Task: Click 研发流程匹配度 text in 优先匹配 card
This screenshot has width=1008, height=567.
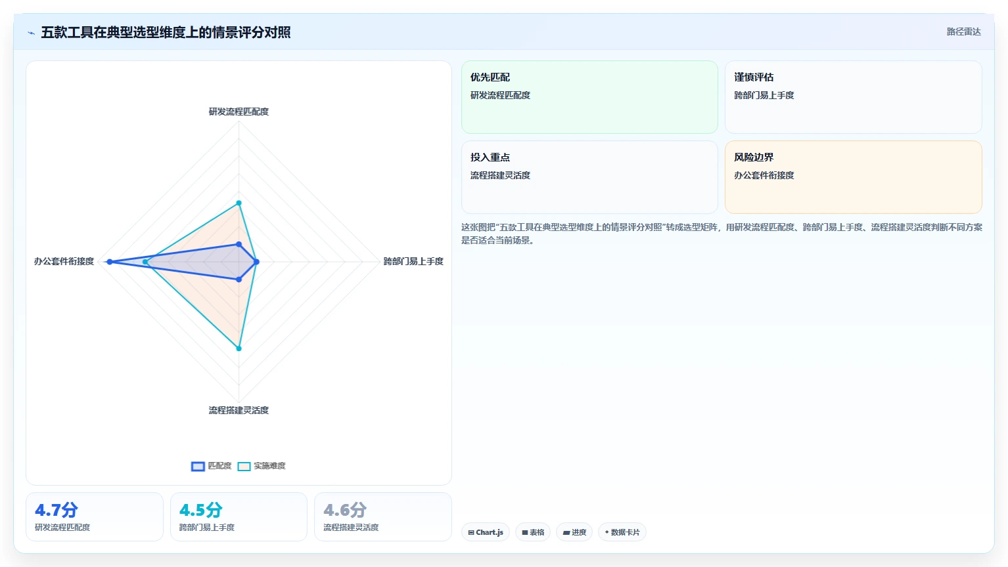Action: pos(500,95)
